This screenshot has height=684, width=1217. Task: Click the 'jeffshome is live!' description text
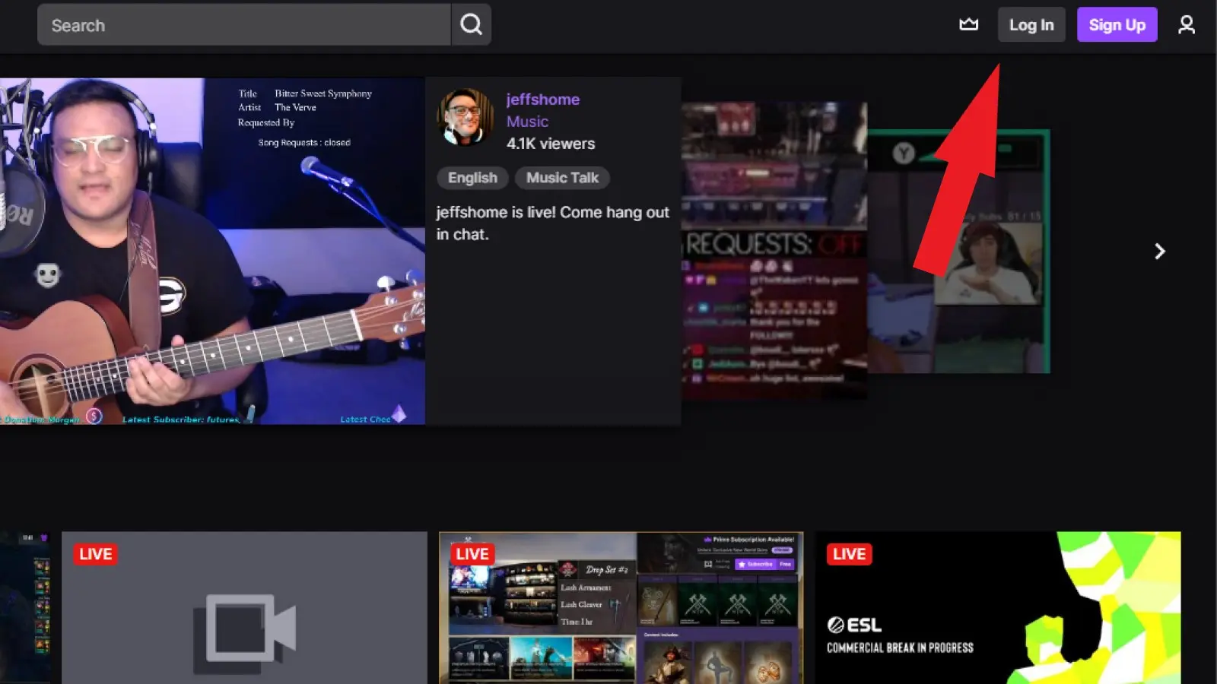(x=552, y=223)
